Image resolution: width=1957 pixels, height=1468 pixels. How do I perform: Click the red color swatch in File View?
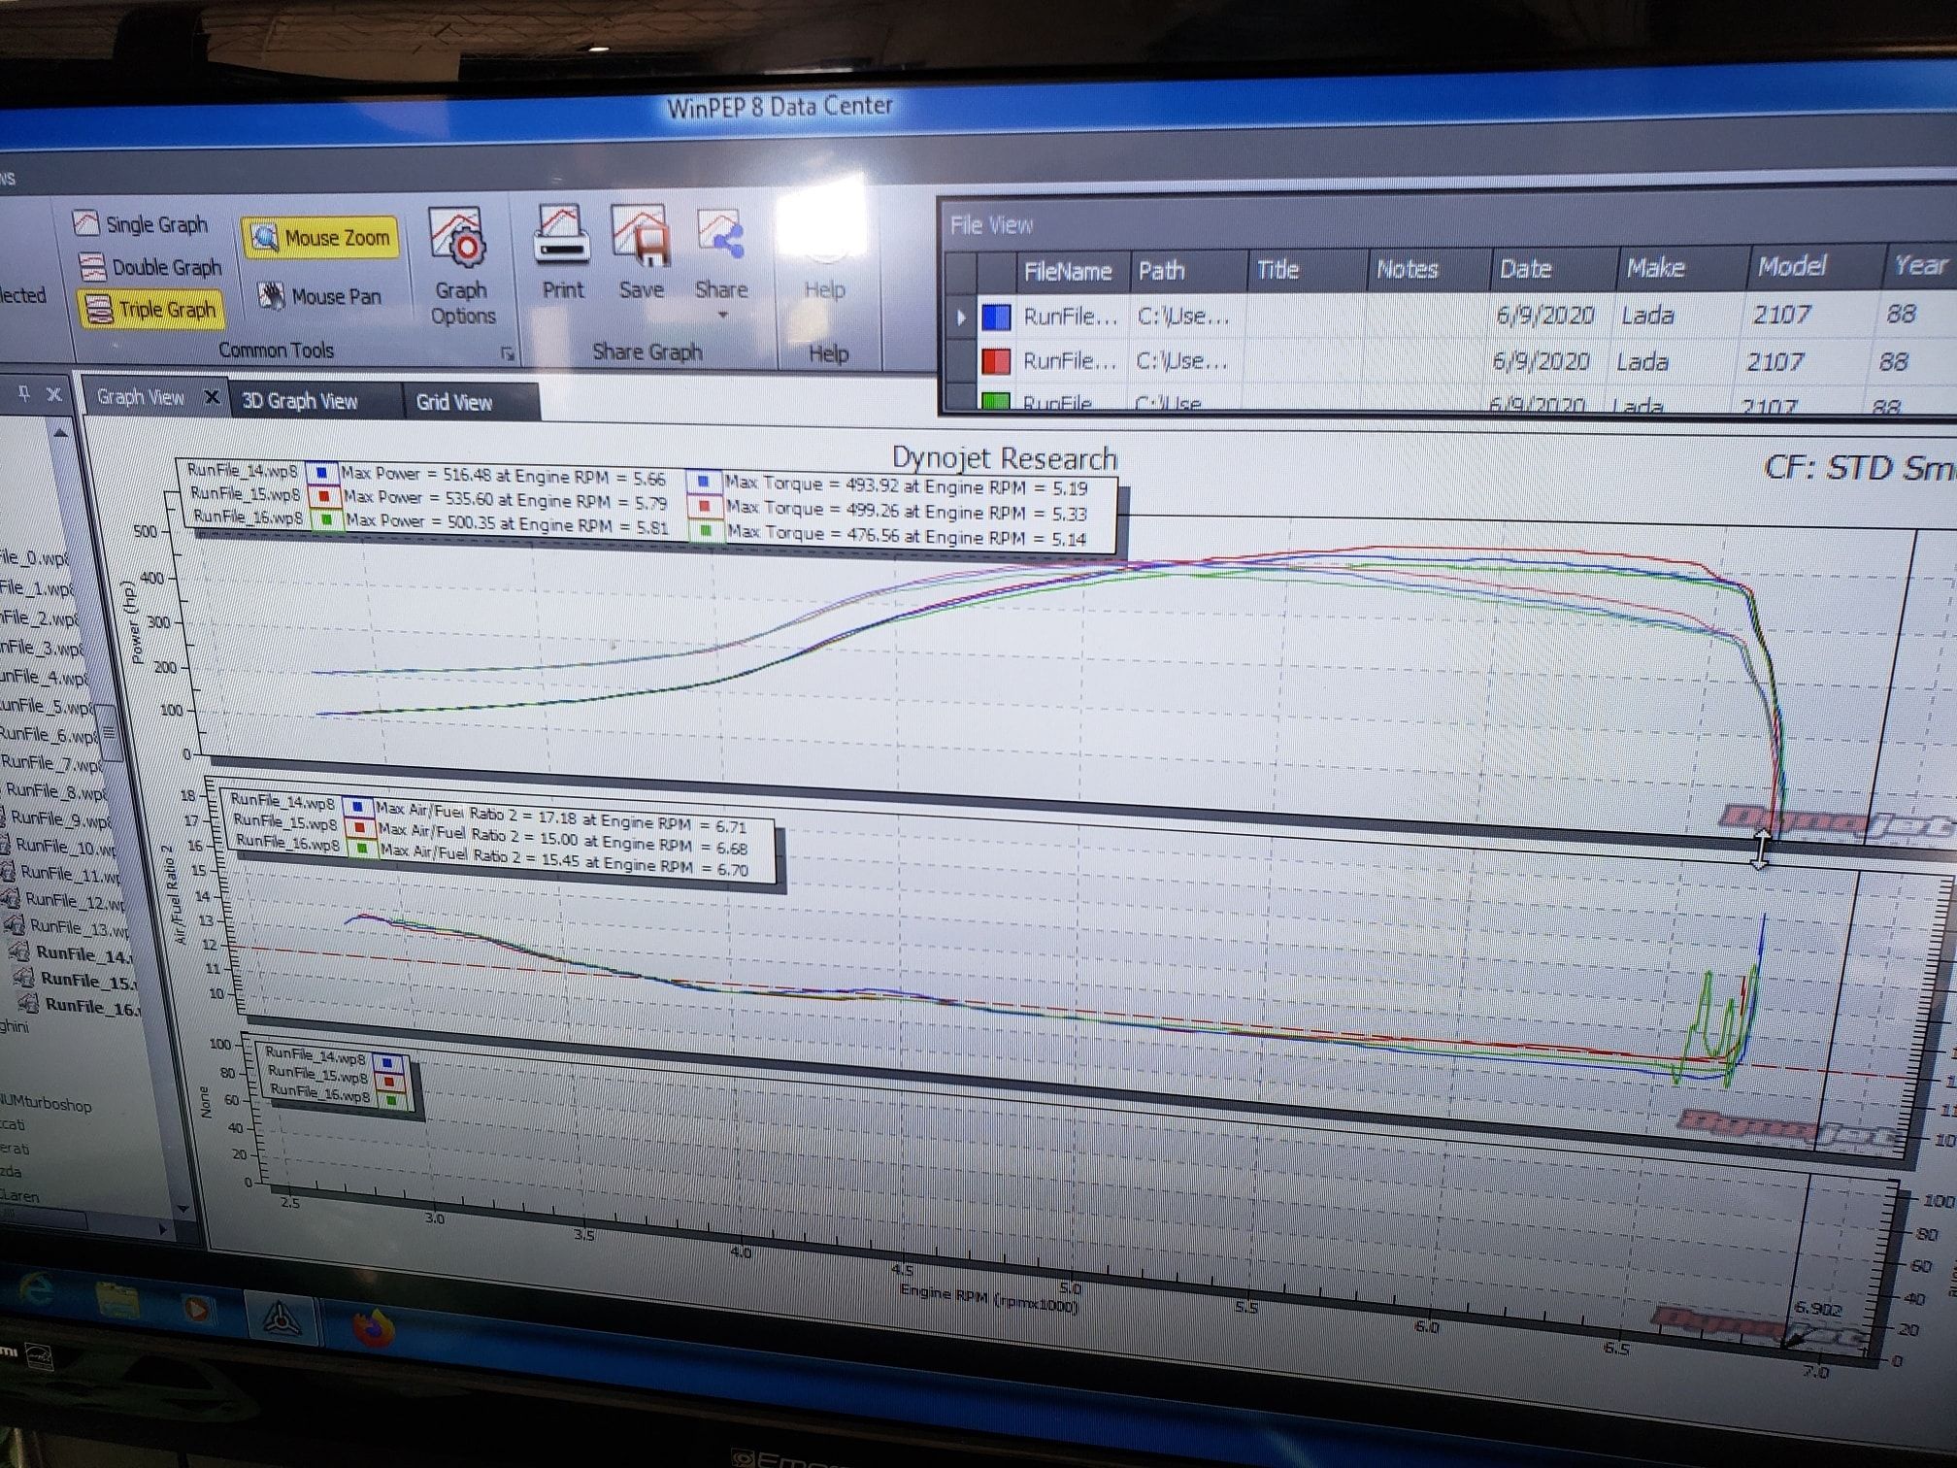click(996, 361)
